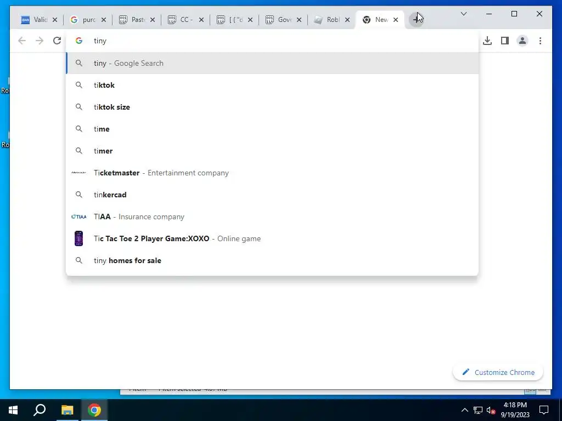
Task: Open the clock showing 4:18 PM
Action: click(515, 410)
